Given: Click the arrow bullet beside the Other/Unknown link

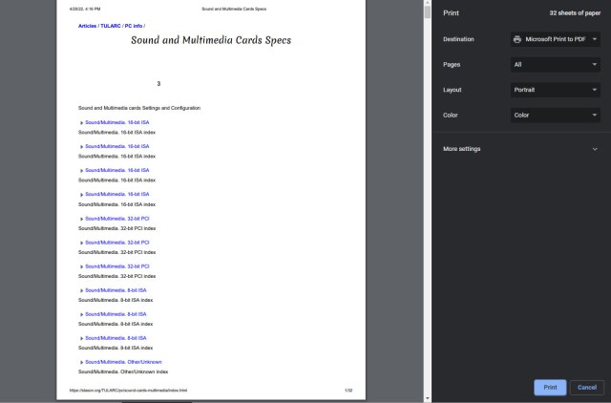Looking at the screenshot, I should (82, 362).
